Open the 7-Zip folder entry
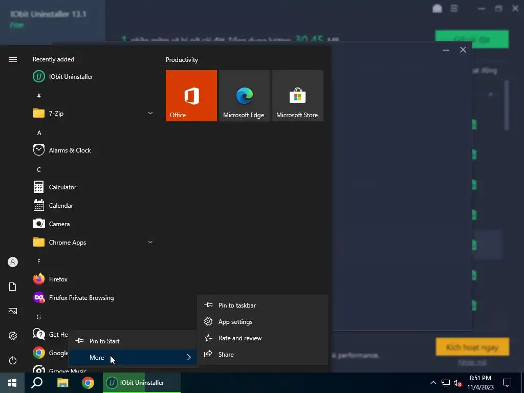The image size is (524, 393). pos(94,113)
